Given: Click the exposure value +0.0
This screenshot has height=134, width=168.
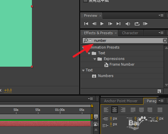Looking at the screenshot, I should [8, 90].
